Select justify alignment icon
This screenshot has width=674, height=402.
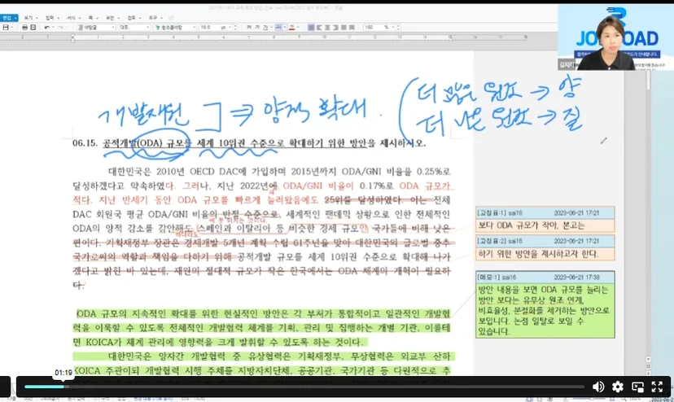pyautogui.click(x=311, y=27)
